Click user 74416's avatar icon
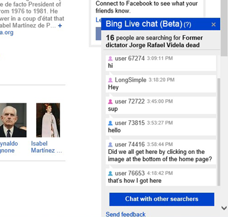228x217 pixels. click(x=110, y=144)
